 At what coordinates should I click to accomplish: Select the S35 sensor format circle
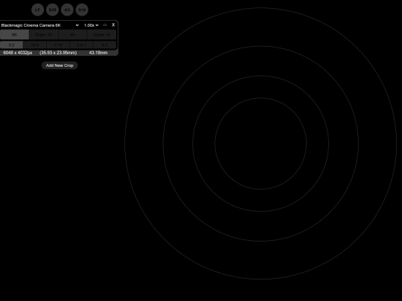(52, 10)
